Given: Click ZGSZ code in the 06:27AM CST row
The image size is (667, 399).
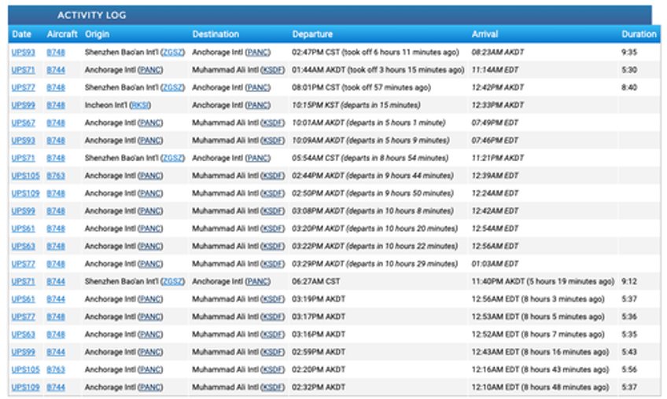Looking at the screenshot, I should (x=173, y=281).
